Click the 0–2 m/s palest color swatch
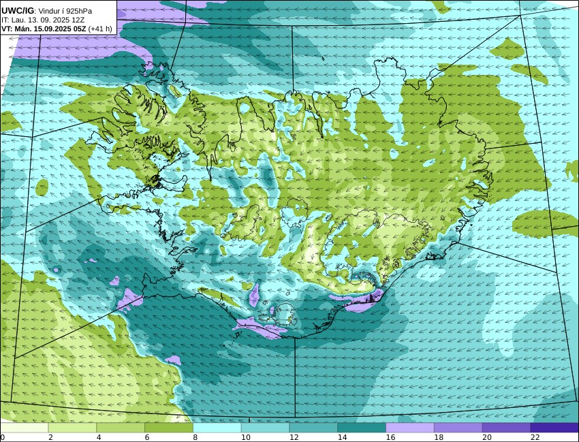 (x=24, y=428)
